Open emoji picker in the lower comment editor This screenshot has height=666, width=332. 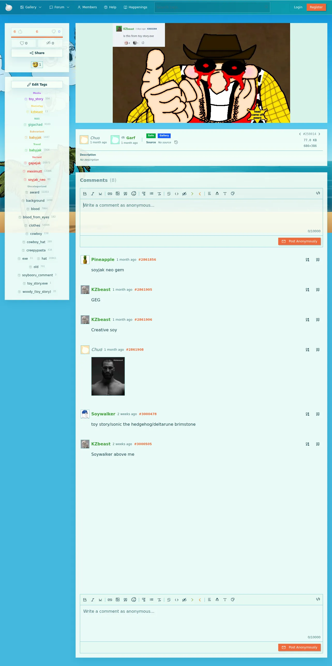[134, 600]
